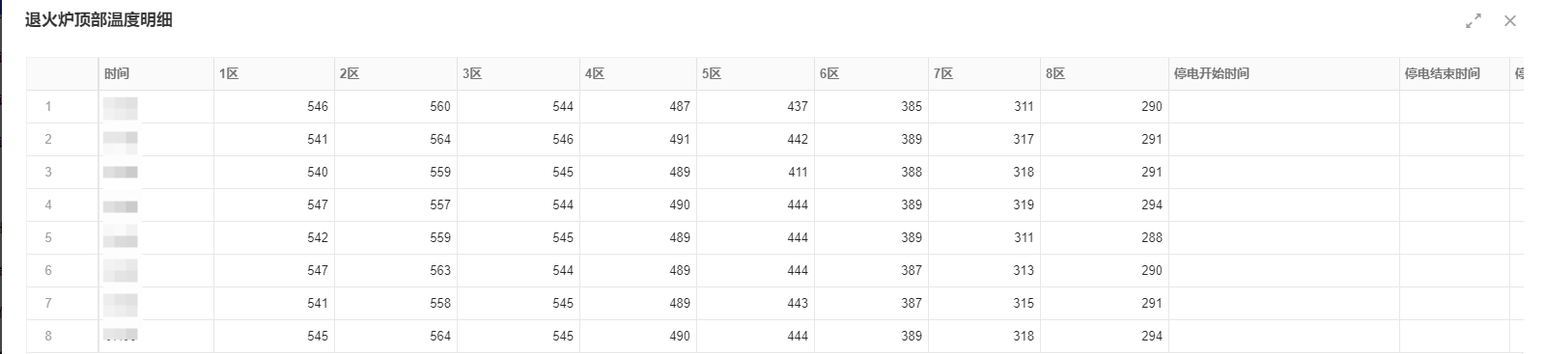Click the 3区 column header
The width and height of the screenshot is (1544, 354).
(x=519, y=74)
